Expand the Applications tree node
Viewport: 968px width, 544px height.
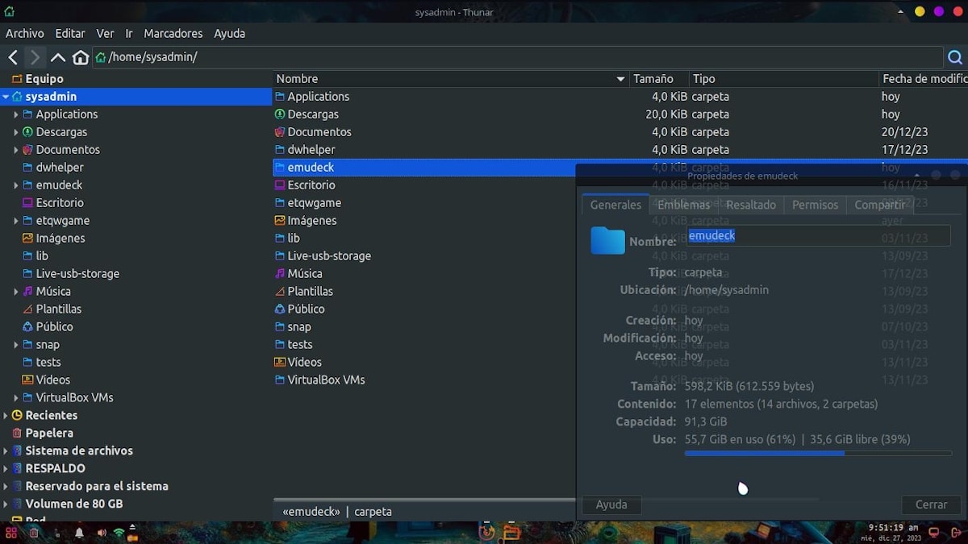point(15,114)
